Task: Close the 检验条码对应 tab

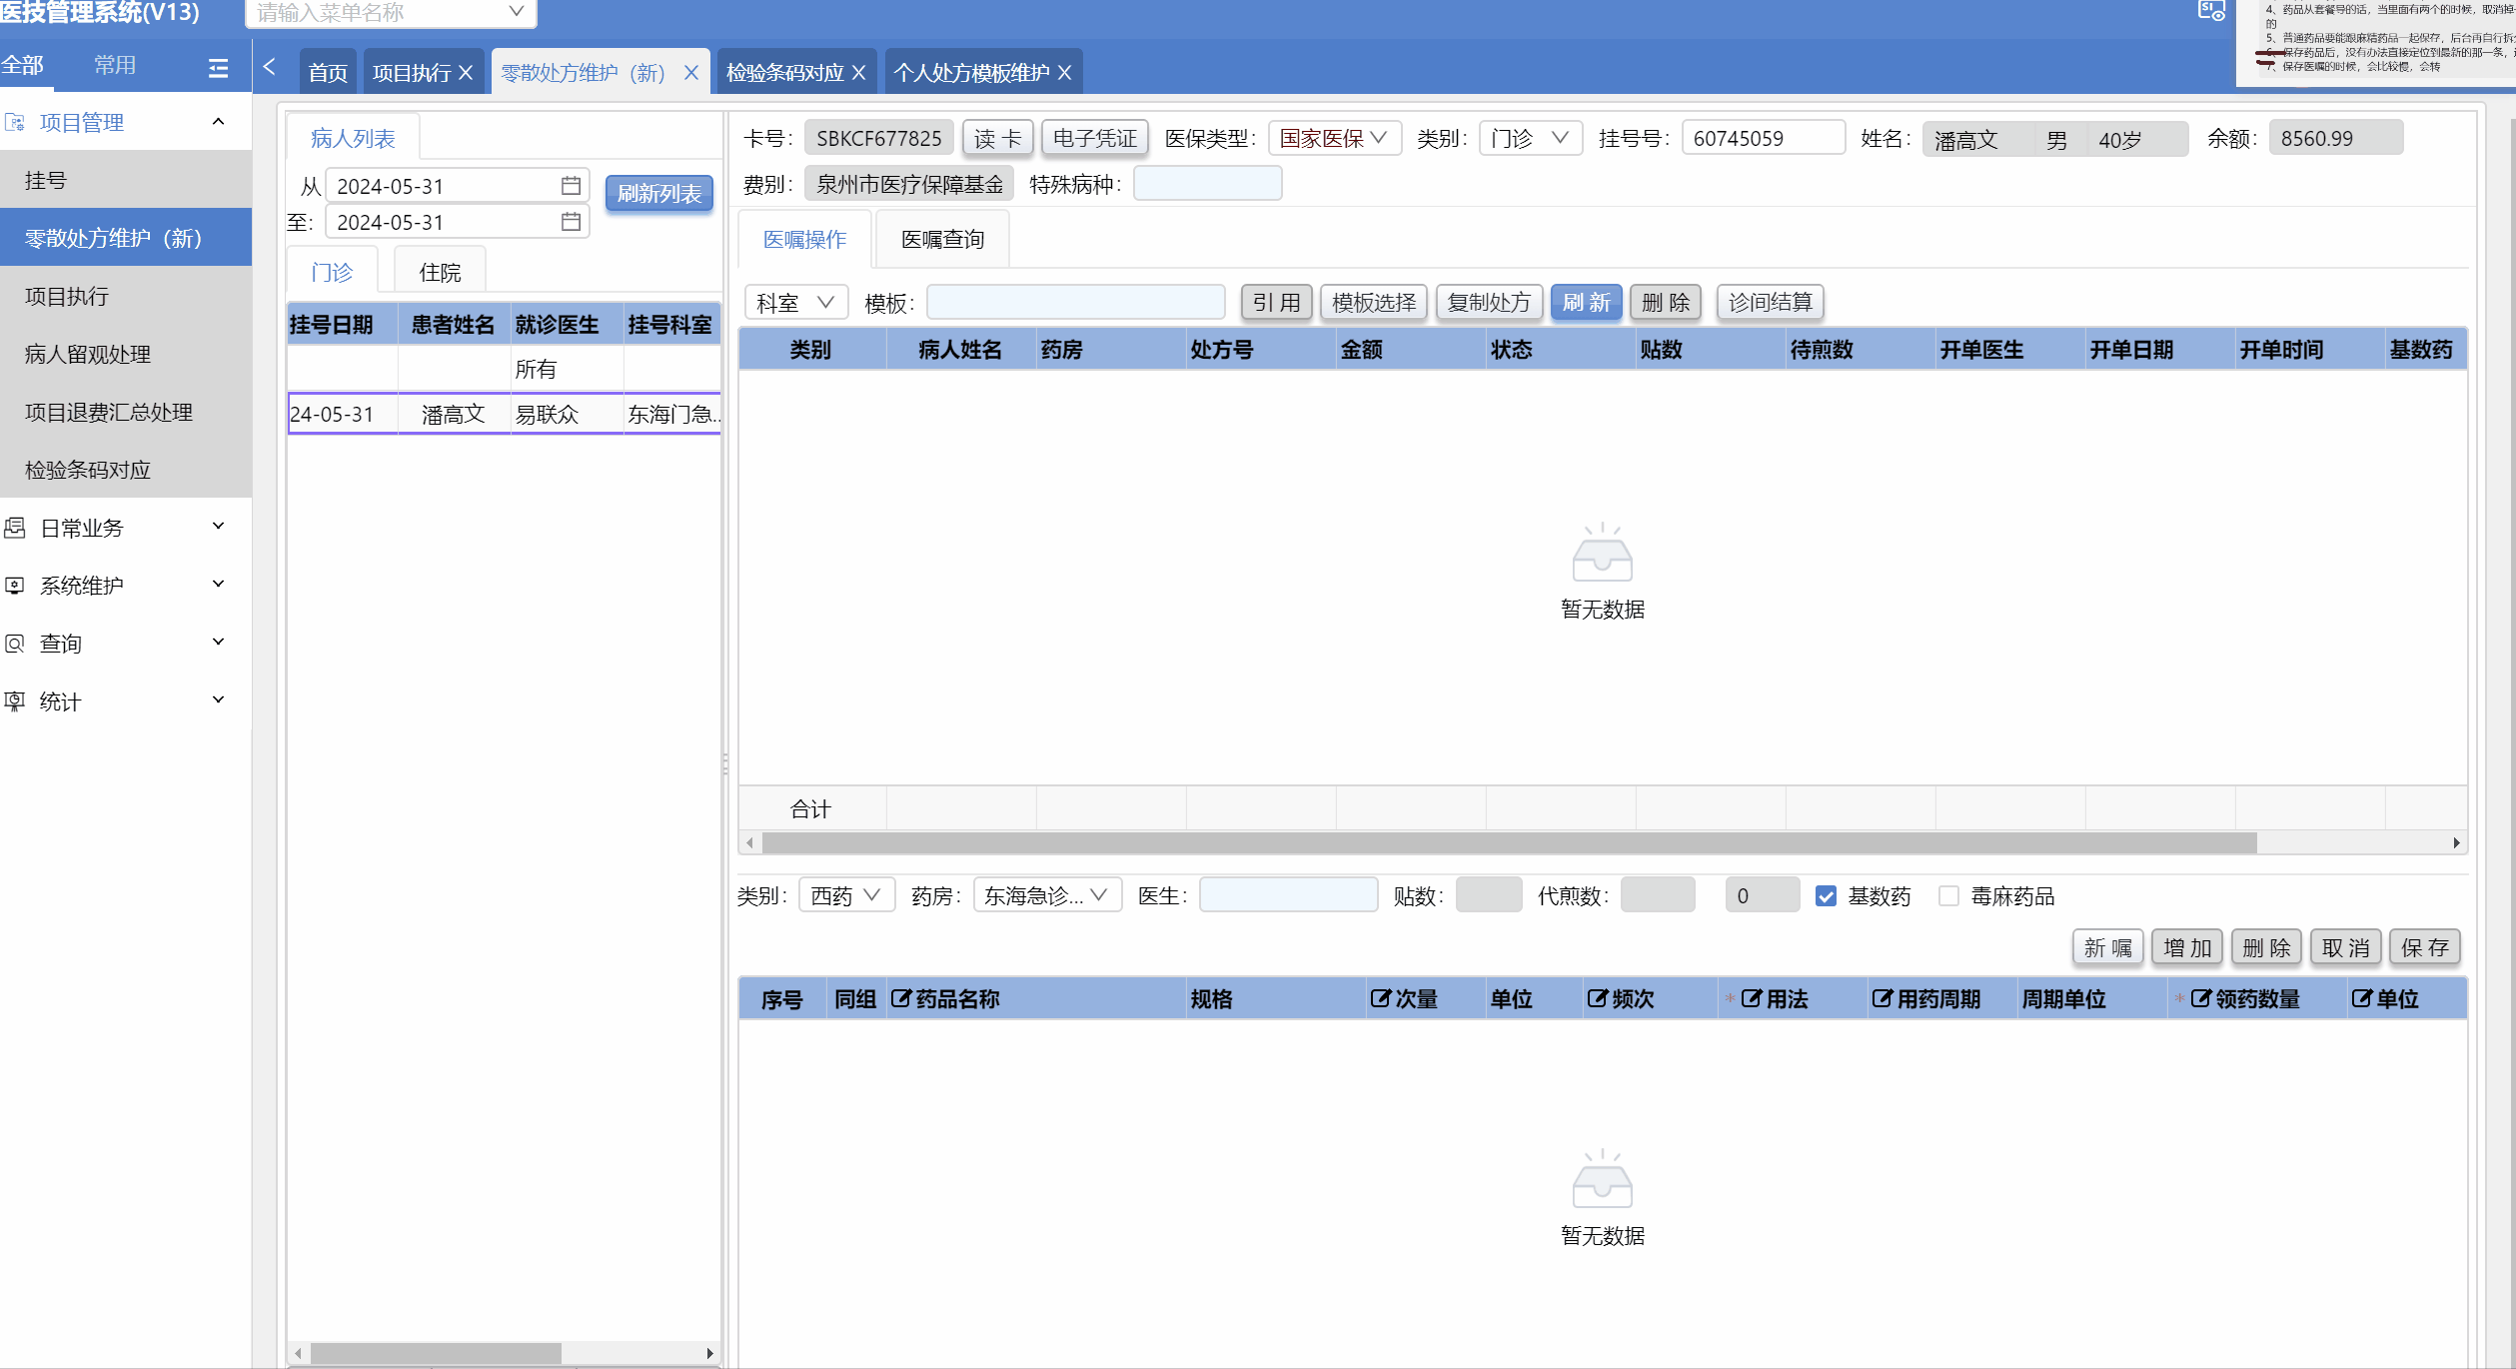Action: tap(858, 73)
